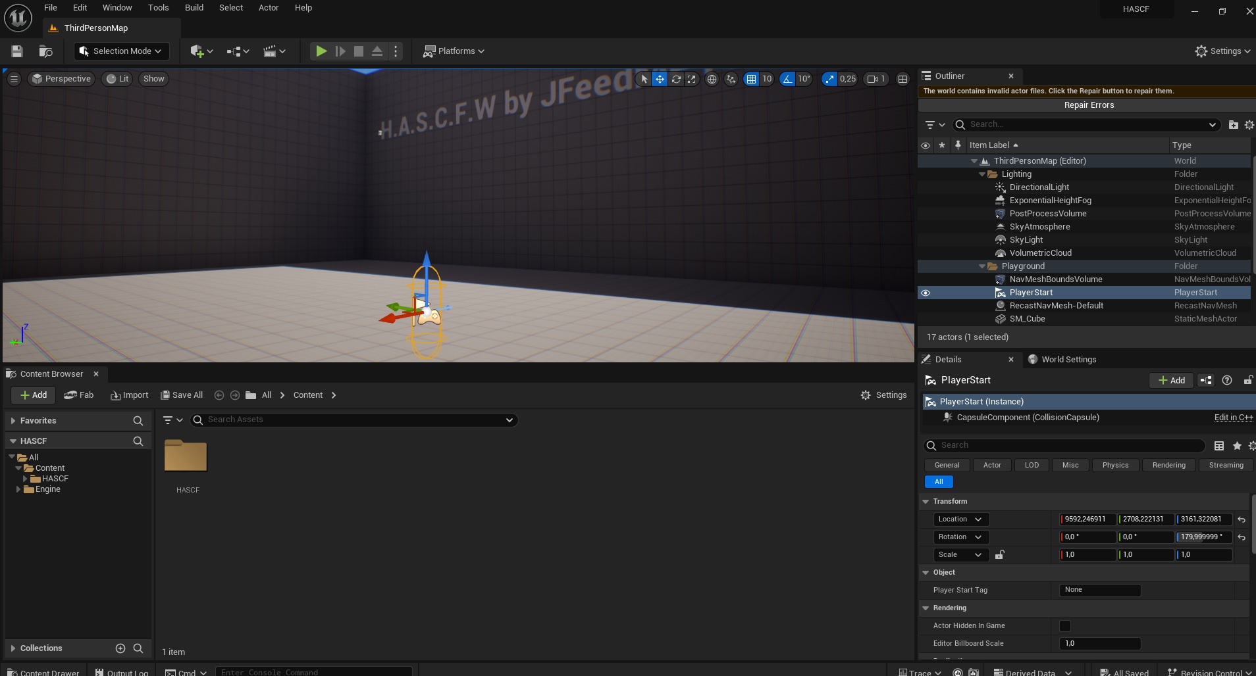Toggle grid snapping in the viewport
This screenshot has width=1256, height=676.
click(x=751, y=79)
